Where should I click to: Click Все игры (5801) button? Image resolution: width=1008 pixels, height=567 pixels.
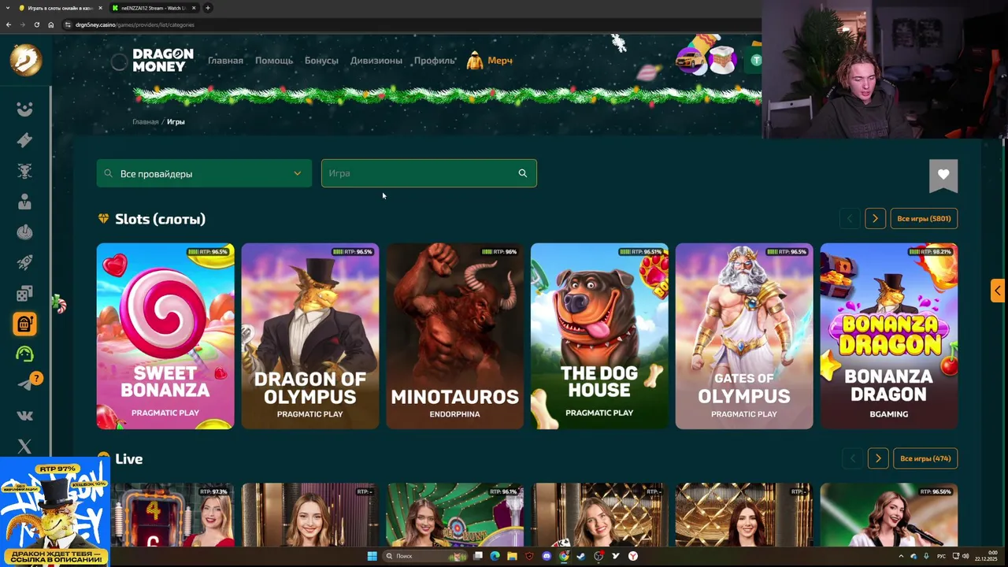coord(924,219)
